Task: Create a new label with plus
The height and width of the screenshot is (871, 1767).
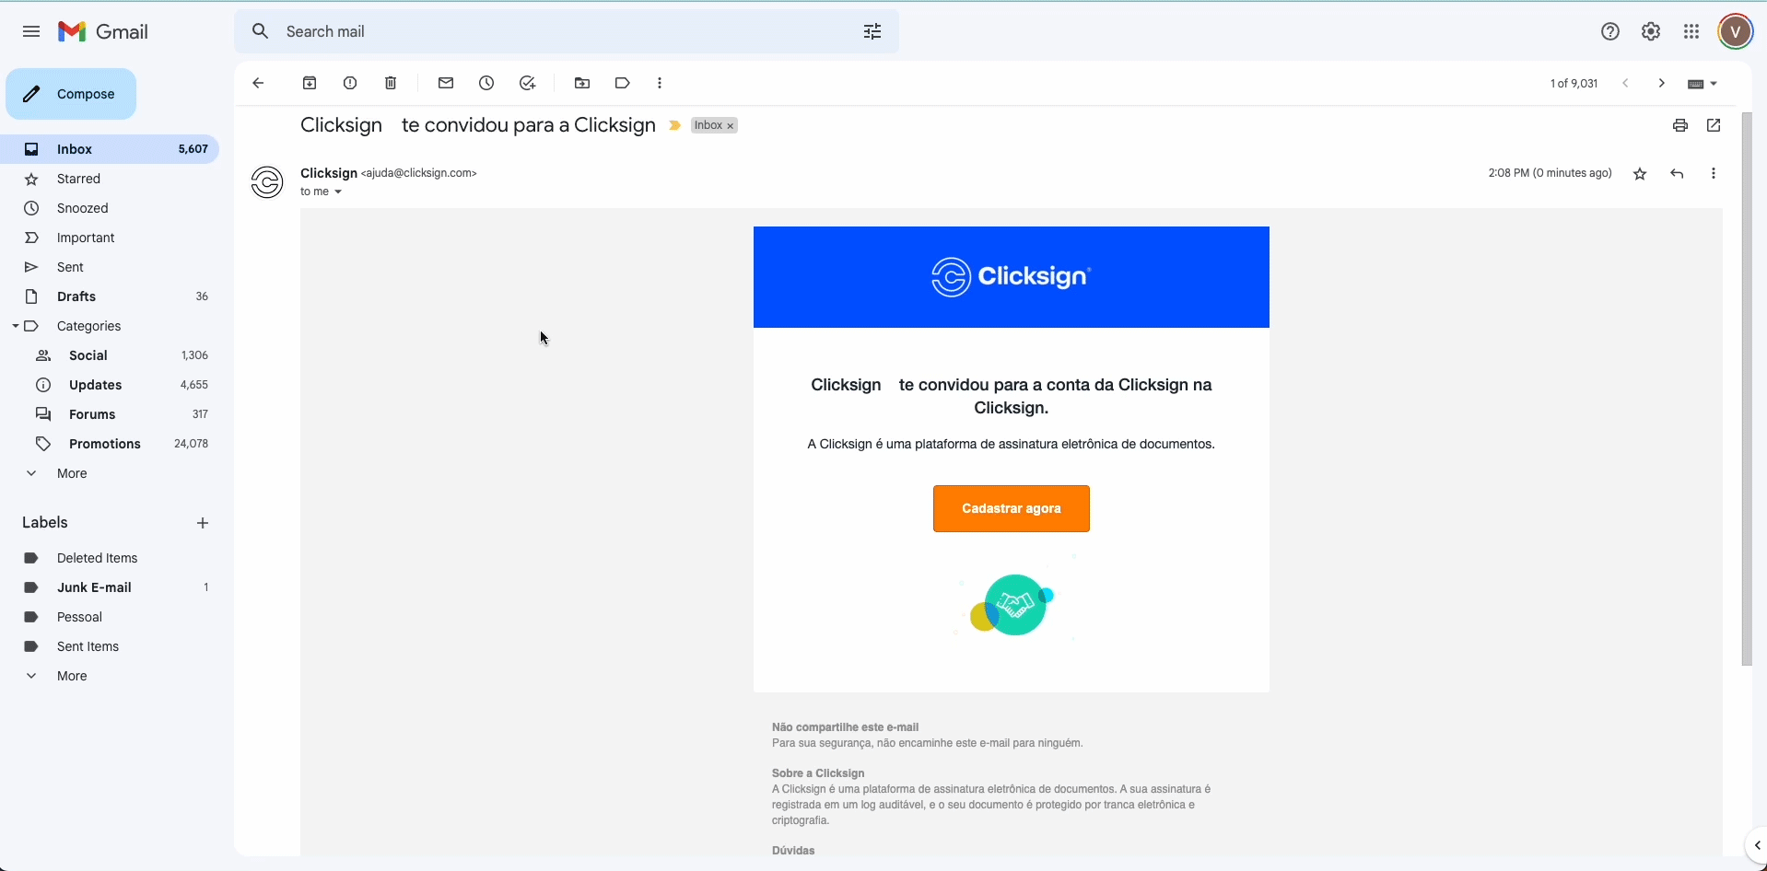Action: 203,523
